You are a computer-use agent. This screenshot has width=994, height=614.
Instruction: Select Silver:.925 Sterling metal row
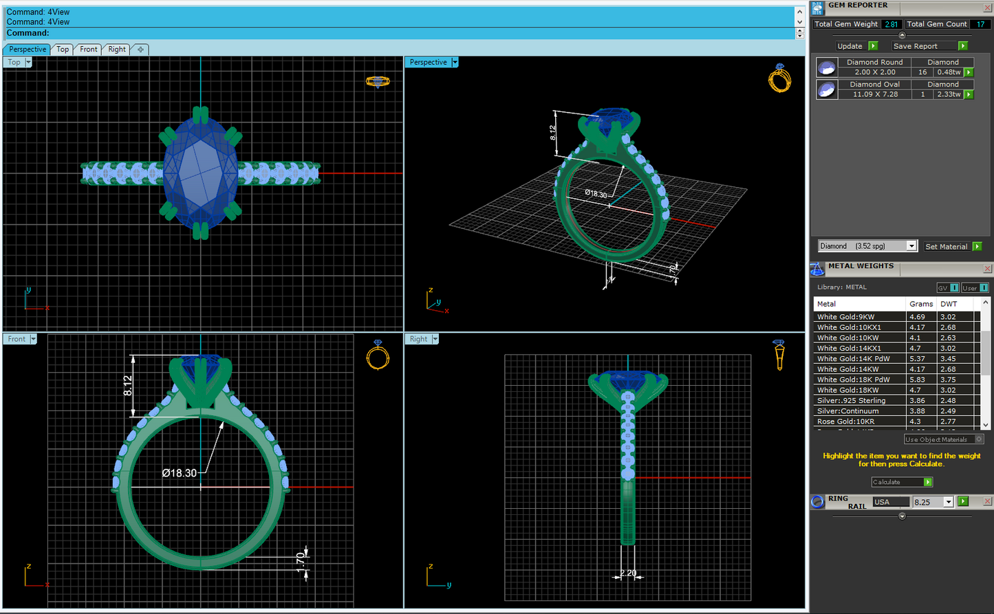click(896, 400)
